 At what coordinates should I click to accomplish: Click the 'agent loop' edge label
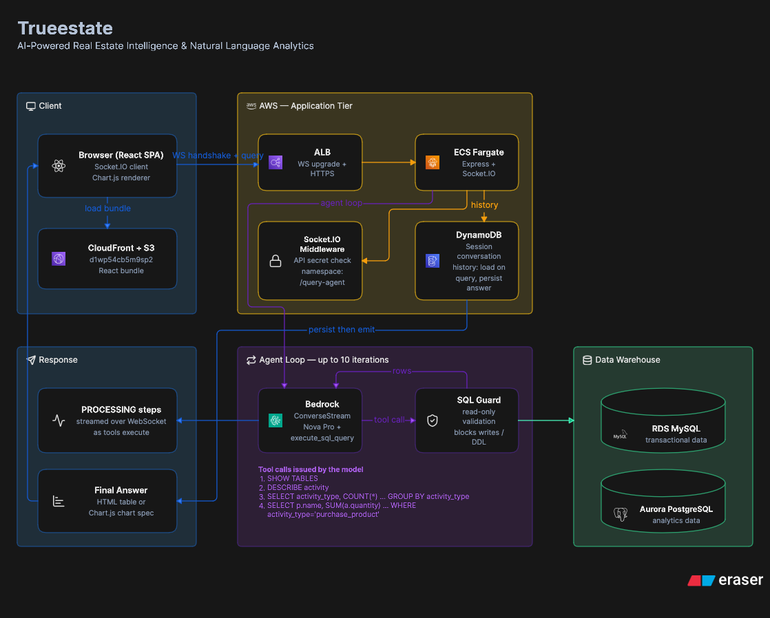tap(342, 203)
